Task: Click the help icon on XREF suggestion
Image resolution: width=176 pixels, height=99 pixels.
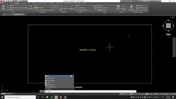Action: tap(71, 76)
